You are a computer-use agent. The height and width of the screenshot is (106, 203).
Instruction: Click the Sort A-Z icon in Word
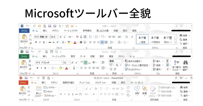(x=127, y=37)
